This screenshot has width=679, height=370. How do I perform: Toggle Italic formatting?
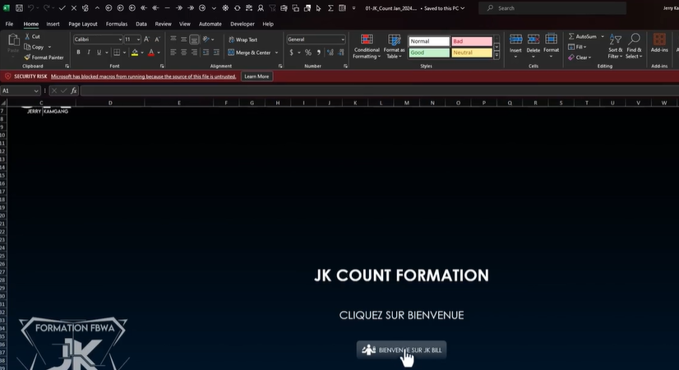coord(89,53)
